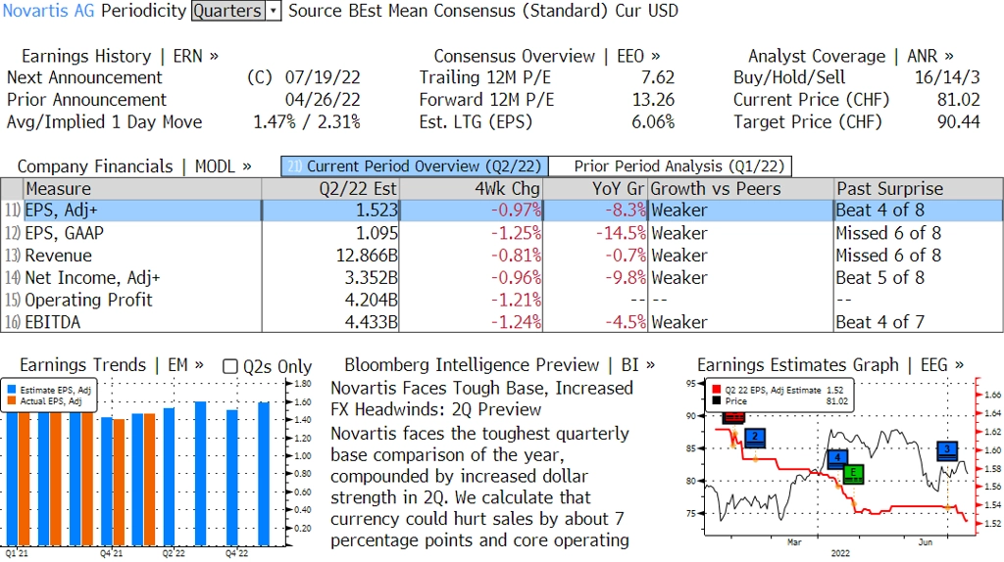Viewport: 1004px width, 562px height.
Task: Open Analyst Coverage ANR section
Action: pos(850,56)
